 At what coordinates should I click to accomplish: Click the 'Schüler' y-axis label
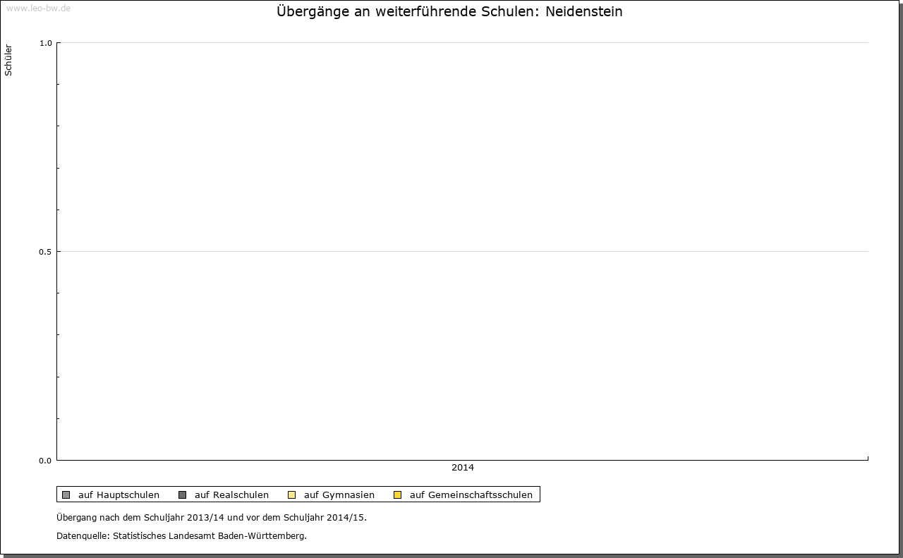click(8, 60)
